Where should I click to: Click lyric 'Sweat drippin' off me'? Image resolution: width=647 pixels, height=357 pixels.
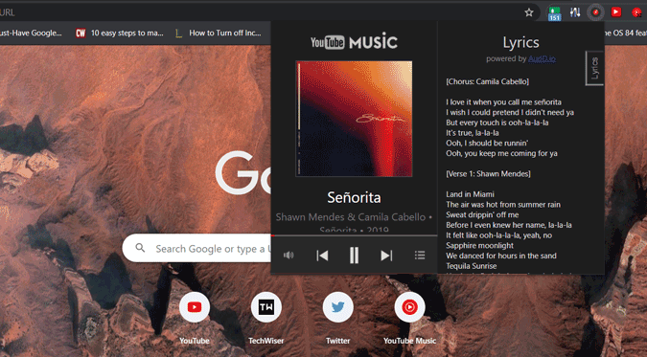click(x=482, y=214)
